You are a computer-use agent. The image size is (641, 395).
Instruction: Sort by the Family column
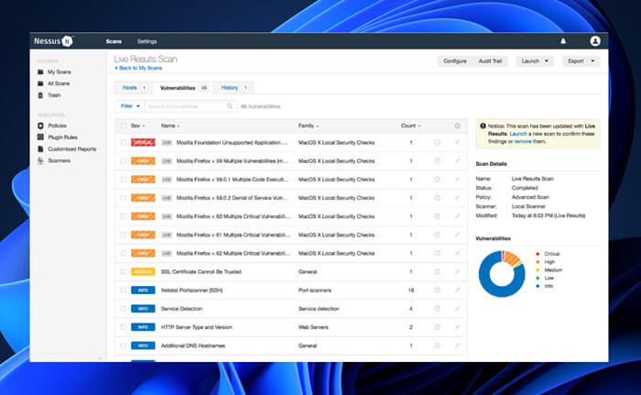(309, 126)
